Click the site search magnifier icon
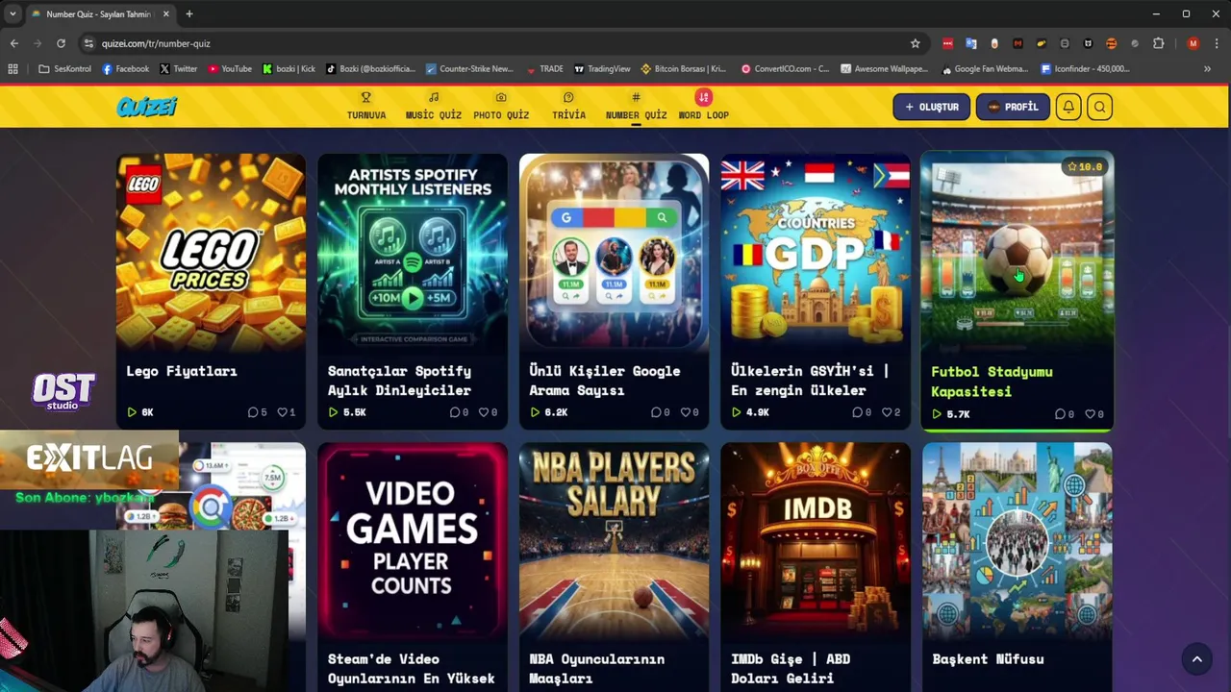 coord(1099,107)
